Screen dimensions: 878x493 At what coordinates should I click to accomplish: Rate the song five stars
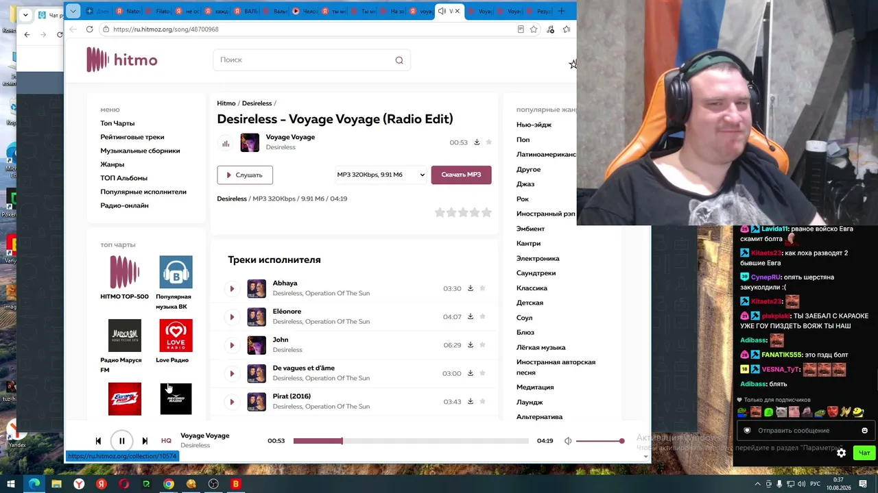point(487,213)
